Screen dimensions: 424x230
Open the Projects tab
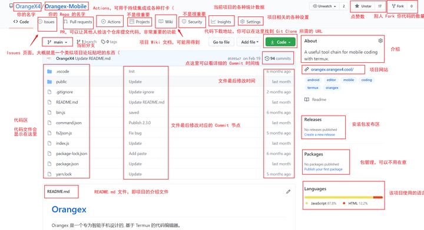tap(140, 22)
